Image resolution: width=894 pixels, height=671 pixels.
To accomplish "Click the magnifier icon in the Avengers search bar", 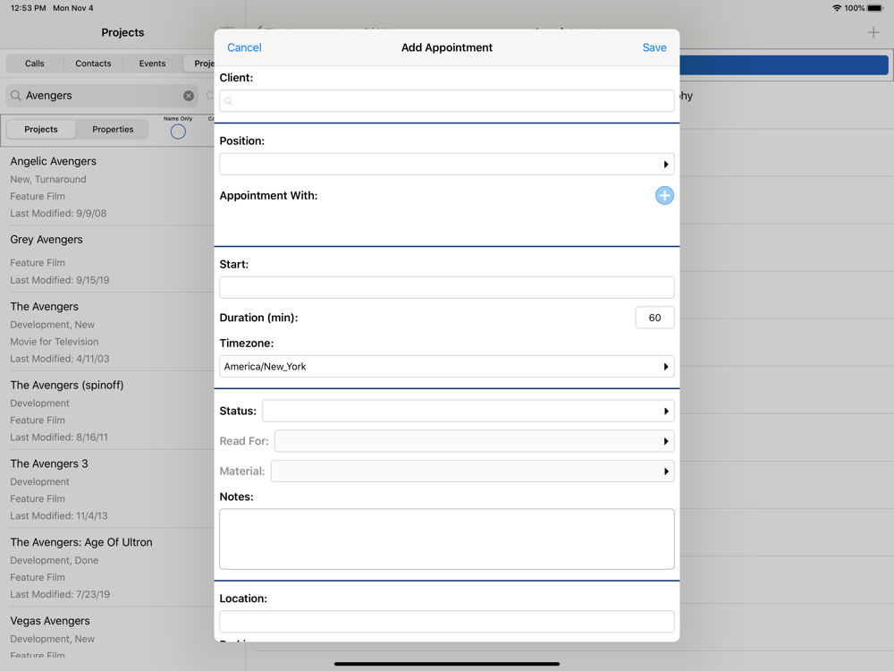I will (x=16, y=96).
